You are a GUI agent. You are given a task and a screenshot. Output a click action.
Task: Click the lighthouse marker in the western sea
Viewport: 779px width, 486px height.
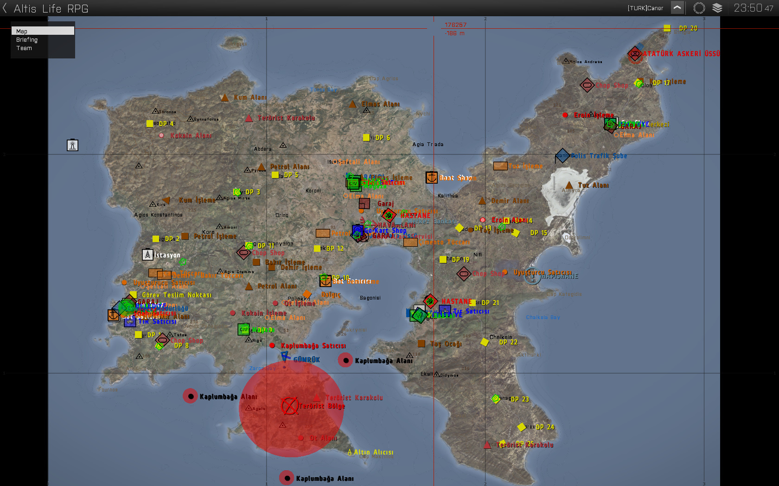coord(72,145)
